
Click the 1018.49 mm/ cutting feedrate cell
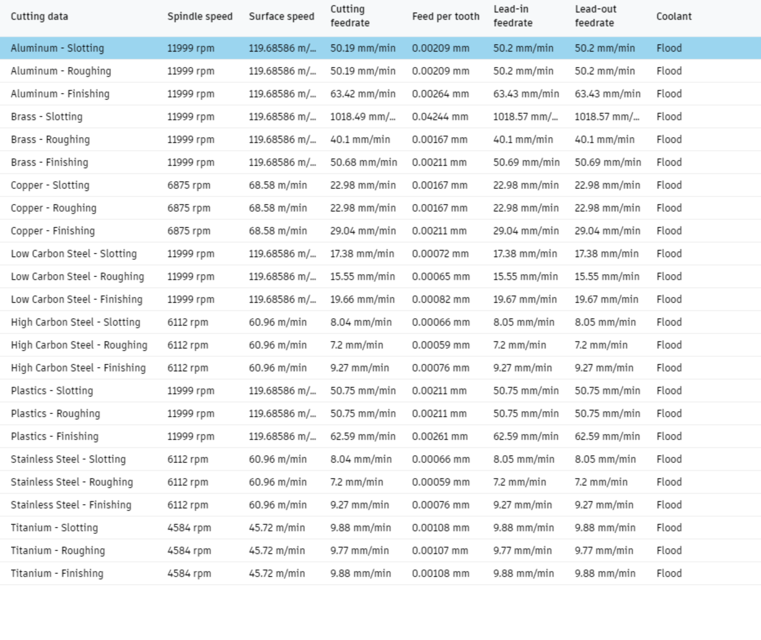point(363,116)
